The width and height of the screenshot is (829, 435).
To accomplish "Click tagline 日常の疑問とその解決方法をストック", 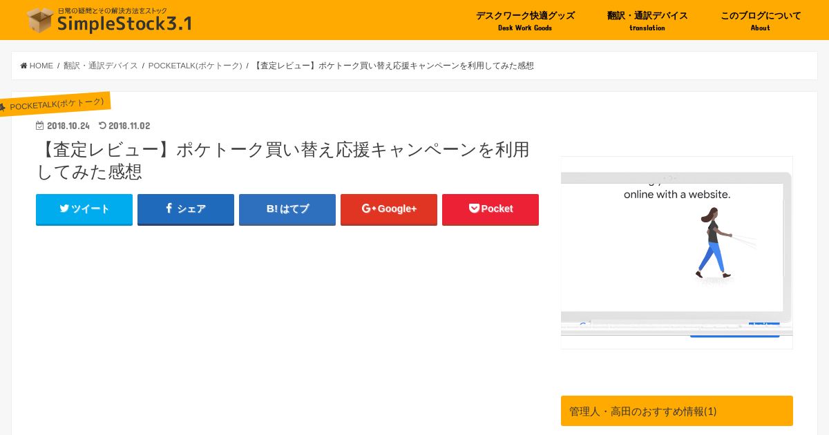I will click(113, 10).
